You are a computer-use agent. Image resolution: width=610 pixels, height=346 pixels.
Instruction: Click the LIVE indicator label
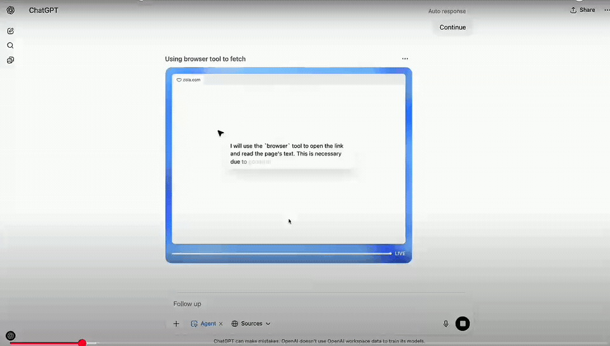[400, 253]
